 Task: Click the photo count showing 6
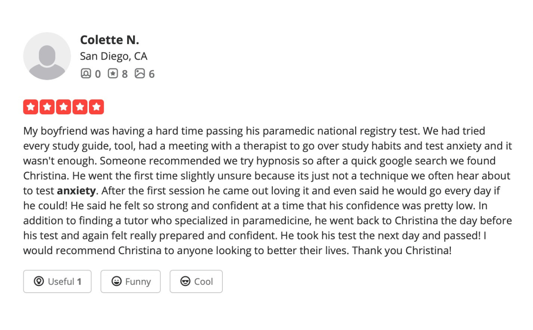click(x=151, y=73)
